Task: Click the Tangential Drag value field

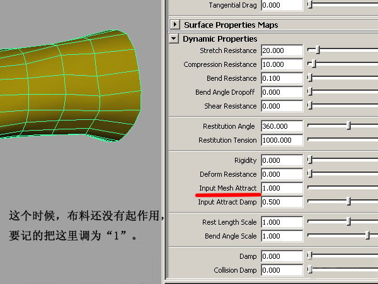Action: tap(282, 5)
